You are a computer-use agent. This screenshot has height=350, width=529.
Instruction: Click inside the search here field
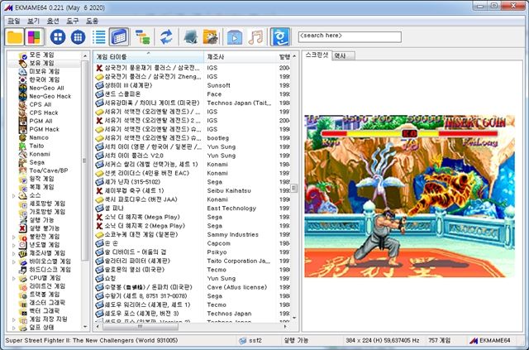pos(350,36)
